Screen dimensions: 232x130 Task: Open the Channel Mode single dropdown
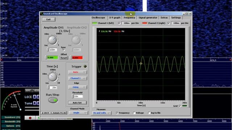coord(78,113)
